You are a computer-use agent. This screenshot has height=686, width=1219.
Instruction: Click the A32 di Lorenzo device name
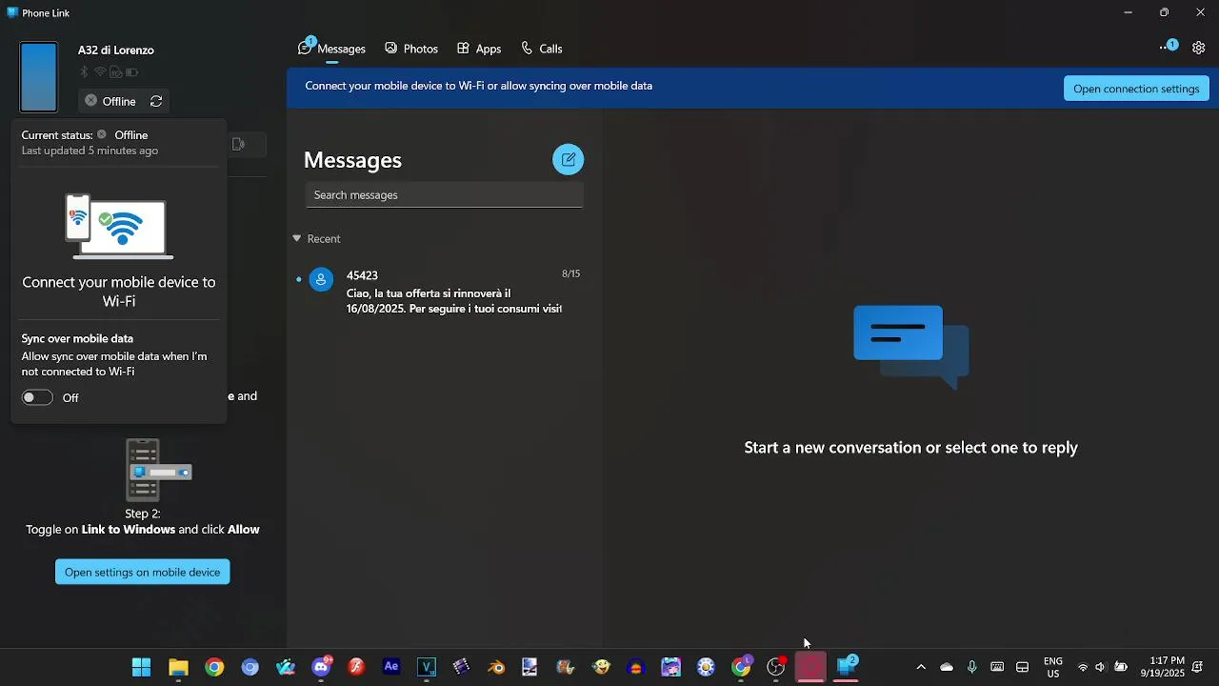click(x=116, y=50)
